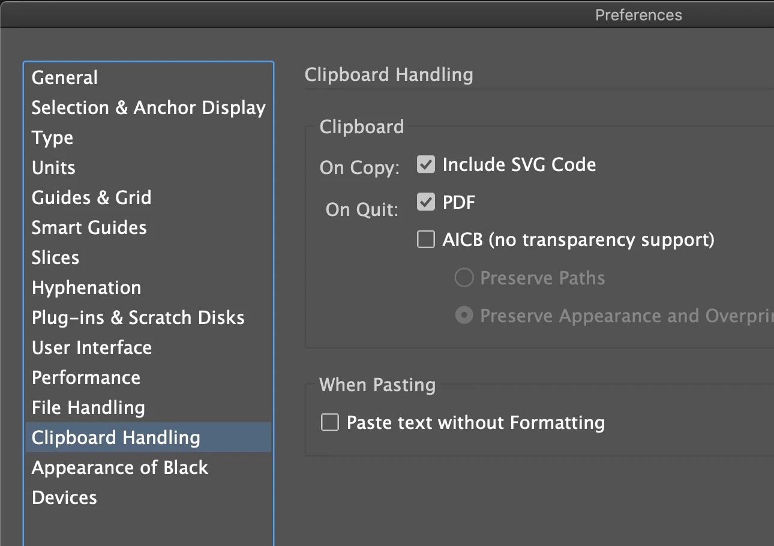The width and height of the screenshot is (774, 546).
Task: Select General preferences category
Action: pos(65,78)
